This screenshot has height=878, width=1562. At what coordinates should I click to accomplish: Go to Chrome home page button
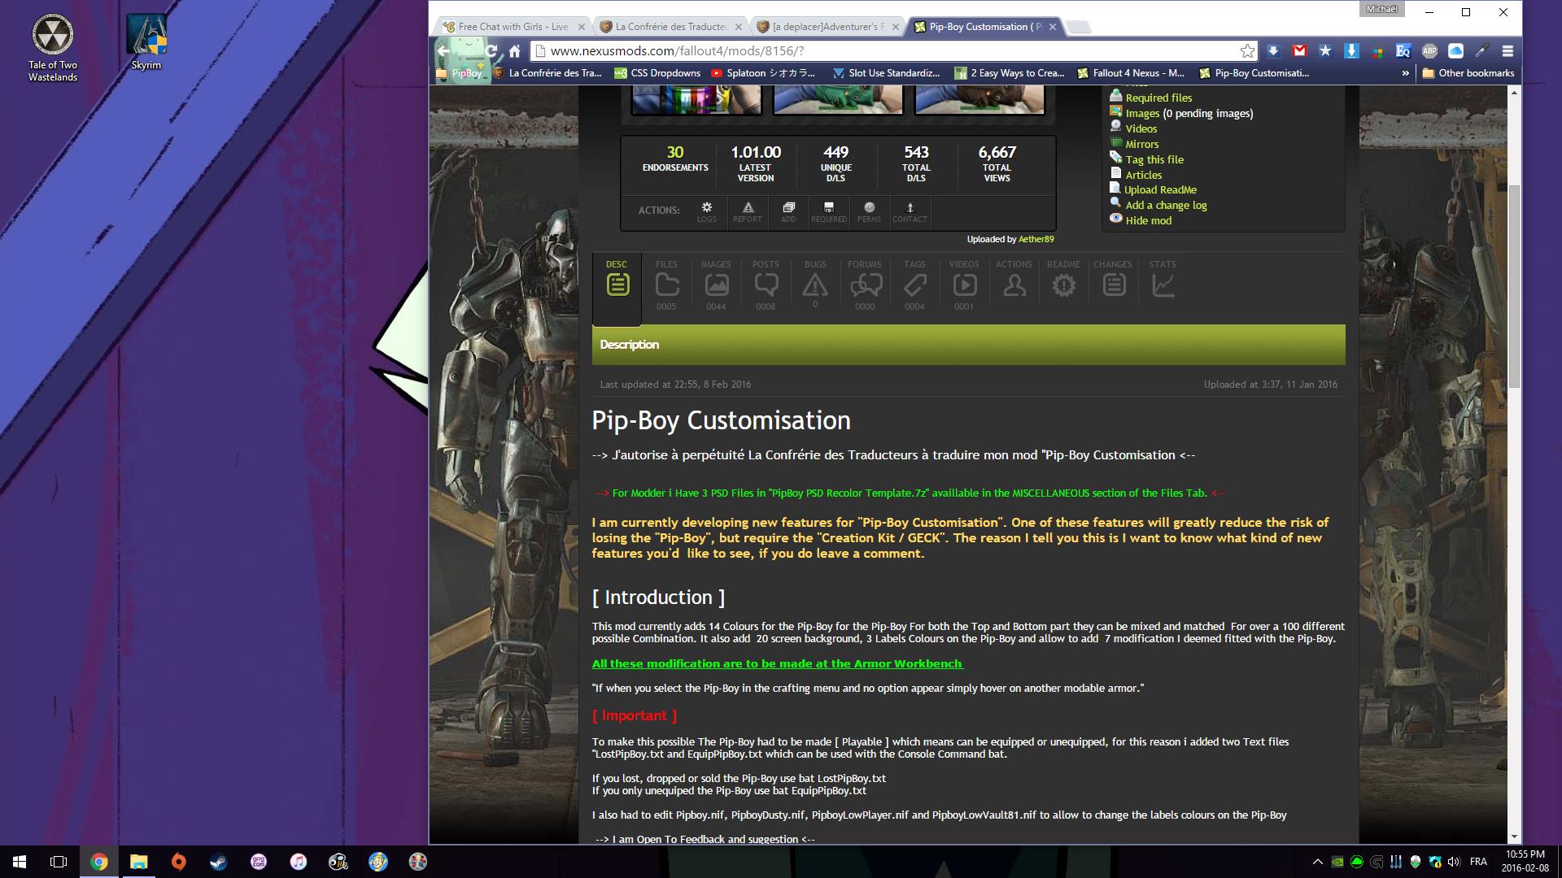tap(514, 51)
